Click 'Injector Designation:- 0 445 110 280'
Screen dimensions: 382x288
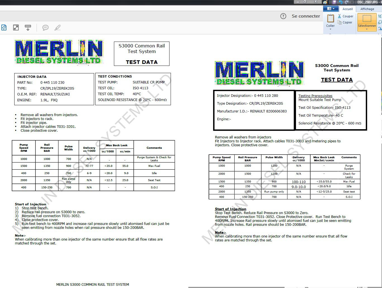click(247, 95)
